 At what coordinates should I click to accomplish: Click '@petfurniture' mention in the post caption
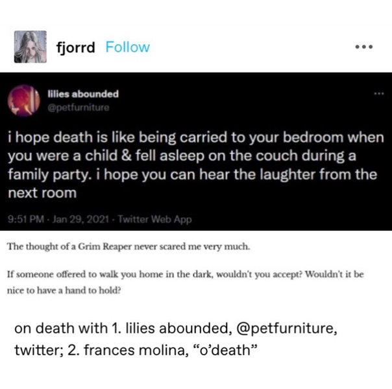point(286,327)
